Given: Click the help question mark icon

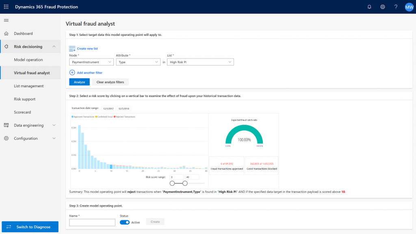Looking at the screenshot, I should (396, 7).
